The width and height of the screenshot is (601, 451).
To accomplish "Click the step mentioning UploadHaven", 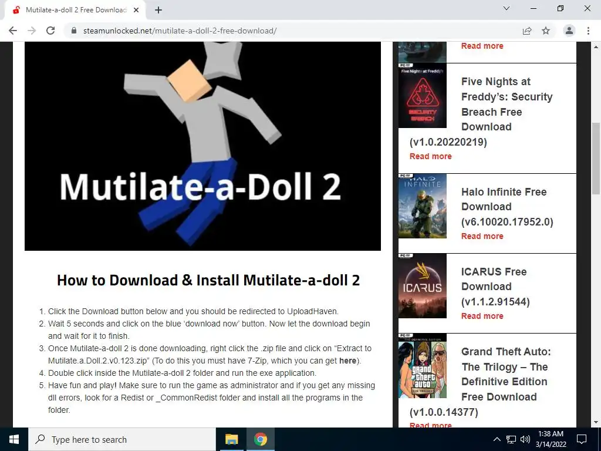I will [193, 311].
